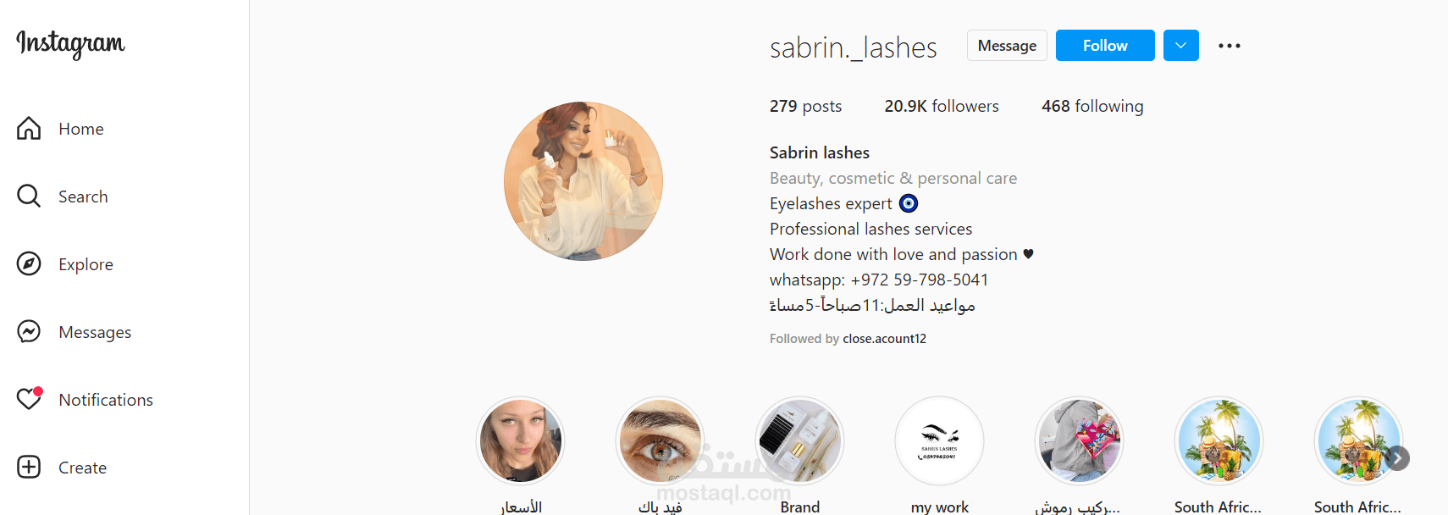The image size is (1448, 515).
Task: Open the three-dots options menu
Action: tap(1230, 46)
